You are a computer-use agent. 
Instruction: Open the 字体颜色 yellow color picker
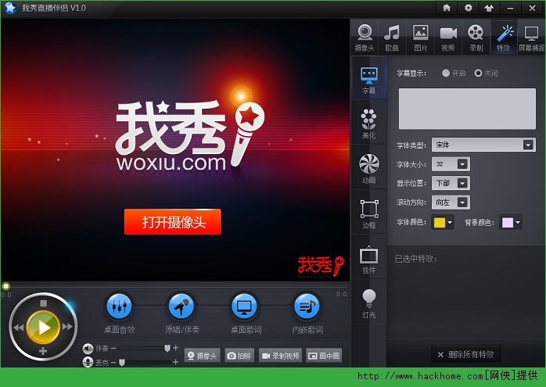coord(443,222)
